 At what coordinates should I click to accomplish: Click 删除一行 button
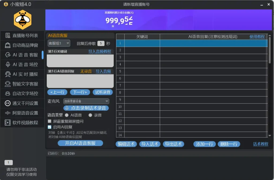(x=229, y=144)
